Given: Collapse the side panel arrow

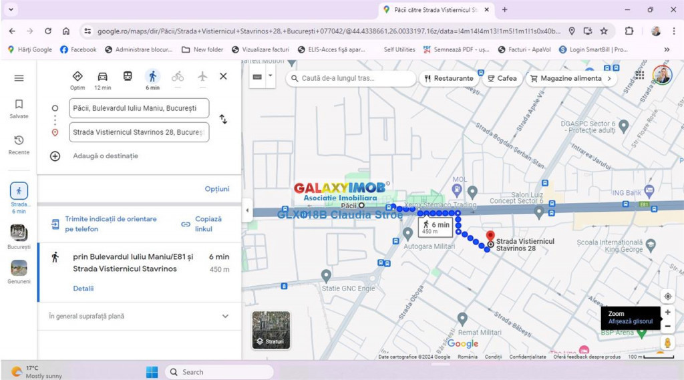Looking at the screenshot, I should 247,210.
